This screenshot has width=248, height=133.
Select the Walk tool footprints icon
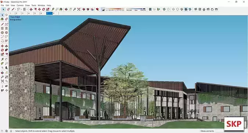[x=2, y=90]
